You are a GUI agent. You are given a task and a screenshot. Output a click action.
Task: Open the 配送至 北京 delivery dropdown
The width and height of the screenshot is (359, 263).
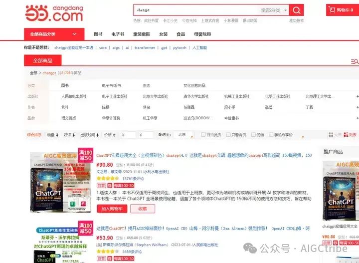[183, 135]
